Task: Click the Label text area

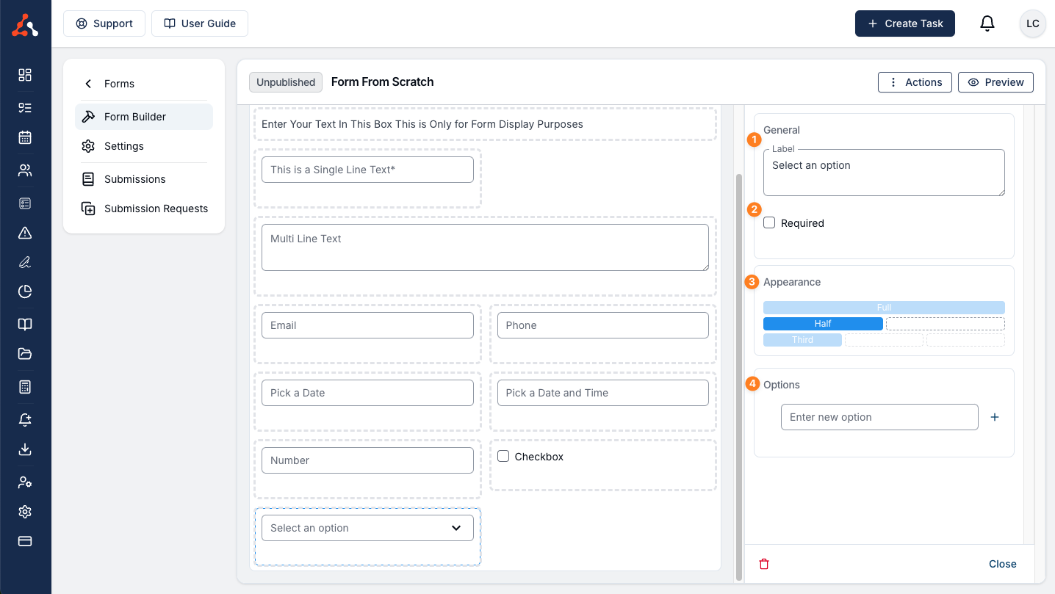Action: tap(884, 173)
